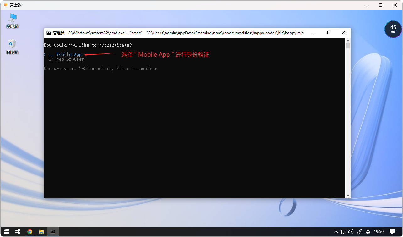Expand the hidden system tray icons chevron
The height and width of the screenshot is (237, 403).
click(x=336, y=232)
